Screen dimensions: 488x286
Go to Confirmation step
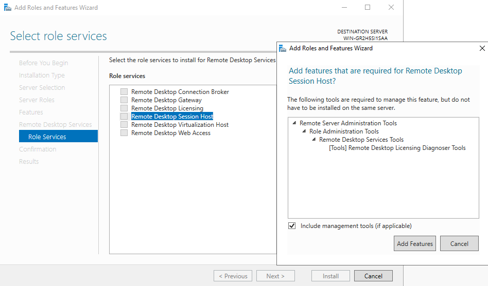click(x=38, y=149)
